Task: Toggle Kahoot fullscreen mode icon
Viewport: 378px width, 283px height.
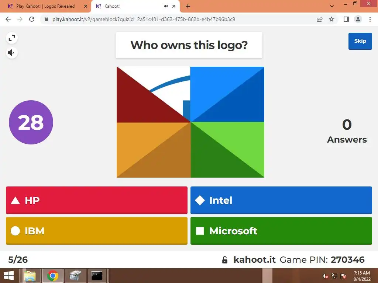Action: point(12,38)
